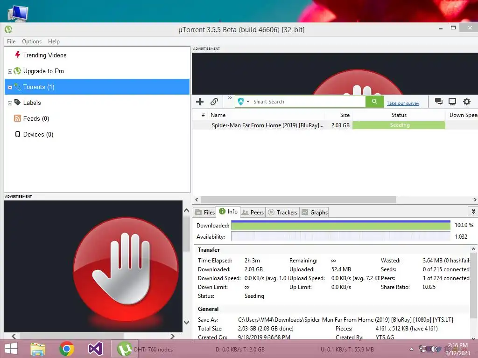The image size is (478, 358).
Task: Click the Upgrade to Pro uTorrent icon
Action: pyautogui.click(x=17, y=71)
